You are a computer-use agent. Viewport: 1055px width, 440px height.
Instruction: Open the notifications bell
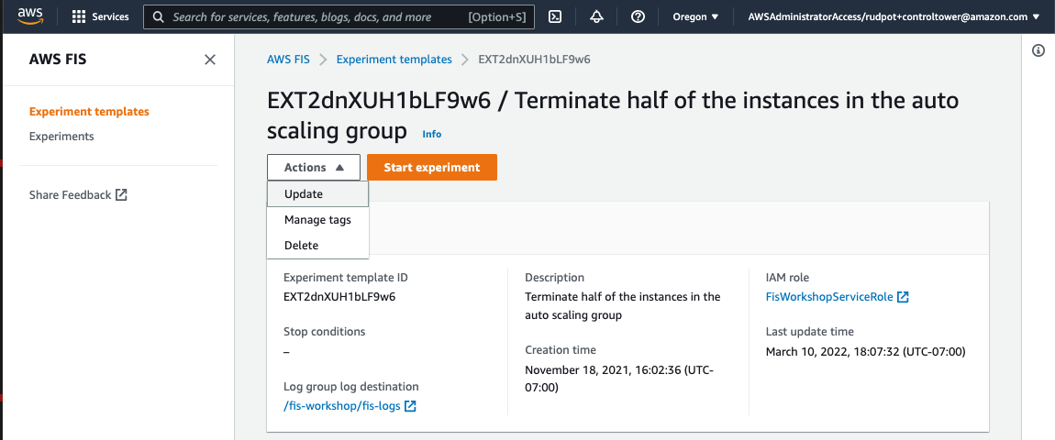click(596, 16)
